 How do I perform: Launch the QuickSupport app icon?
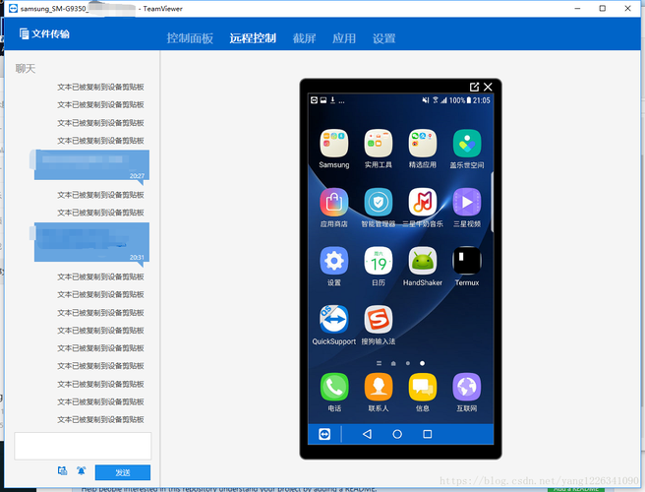(x=334, y=320)
